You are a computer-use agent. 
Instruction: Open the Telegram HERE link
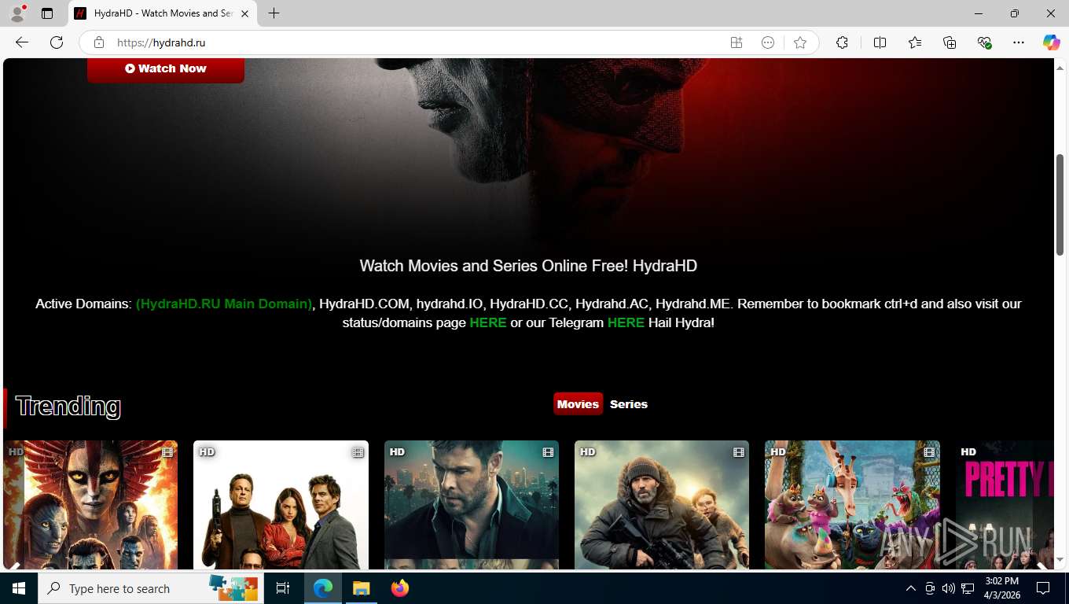coord(626,322)
